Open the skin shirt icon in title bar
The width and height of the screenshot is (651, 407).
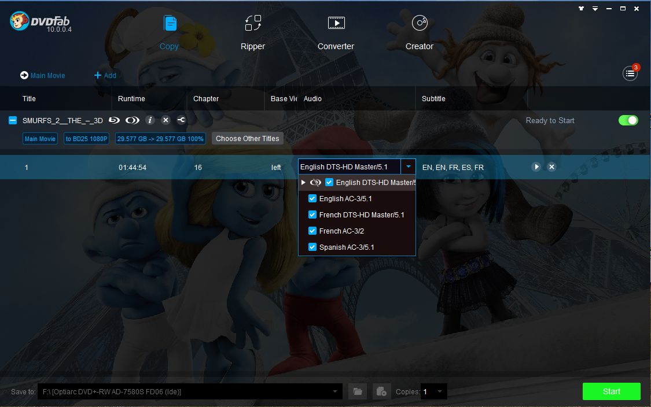pyautogui.click(x=581, y=8)
